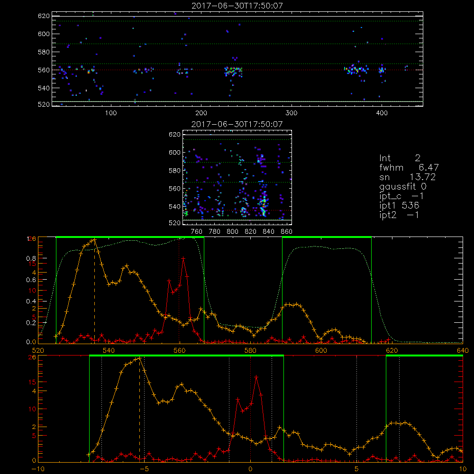Click x-axis label 100 on top image
Image resolution: width=474 pixels, height=474 pixels.
click(x=111, y=113)
